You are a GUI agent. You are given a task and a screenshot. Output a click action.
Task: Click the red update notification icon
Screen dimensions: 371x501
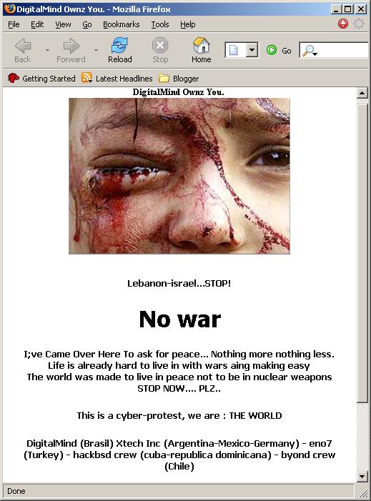343,24
